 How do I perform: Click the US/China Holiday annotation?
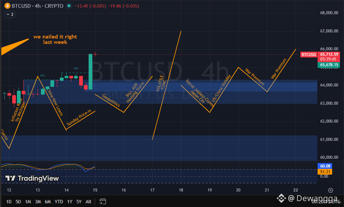coord(222,88)
